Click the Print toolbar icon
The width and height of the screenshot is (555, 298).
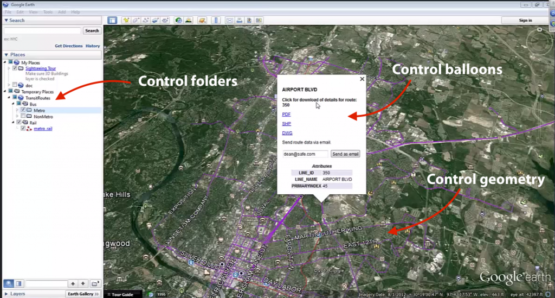[240, 21]
